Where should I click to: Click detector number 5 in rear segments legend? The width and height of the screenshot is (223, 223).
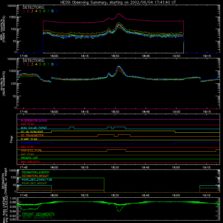[x=40, y=64]
